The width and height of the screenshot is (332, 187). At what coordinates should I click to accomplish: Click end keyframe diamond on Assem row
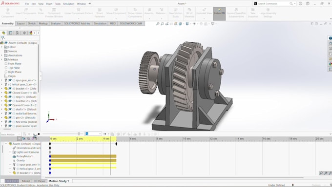(x=116, y=144)
